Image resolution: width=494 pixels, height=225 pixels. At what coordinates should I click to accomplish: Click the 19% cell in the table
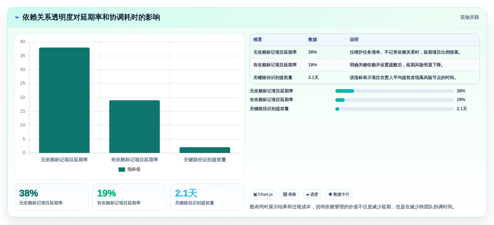point(312,65)
